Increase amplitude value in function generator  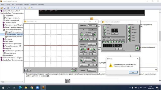click(117, 33)
